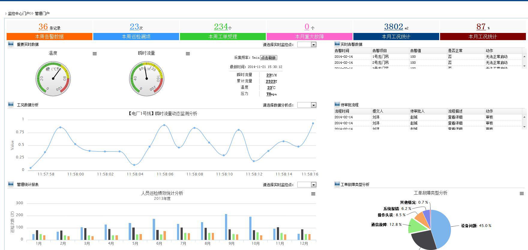The image size is (528, 250).
Task: Open the 工单故障类型分析 pie chart menu icon
Action: pos(522,194)
